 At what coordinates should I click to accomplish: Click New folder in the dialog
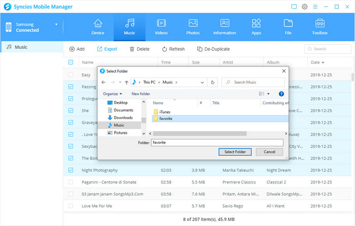[140, 94]
